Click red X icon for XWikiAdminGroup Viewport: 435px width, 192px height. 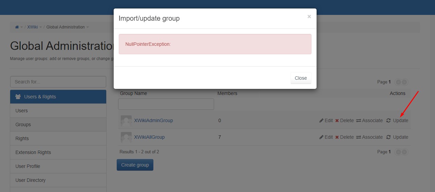pos(337,120)
